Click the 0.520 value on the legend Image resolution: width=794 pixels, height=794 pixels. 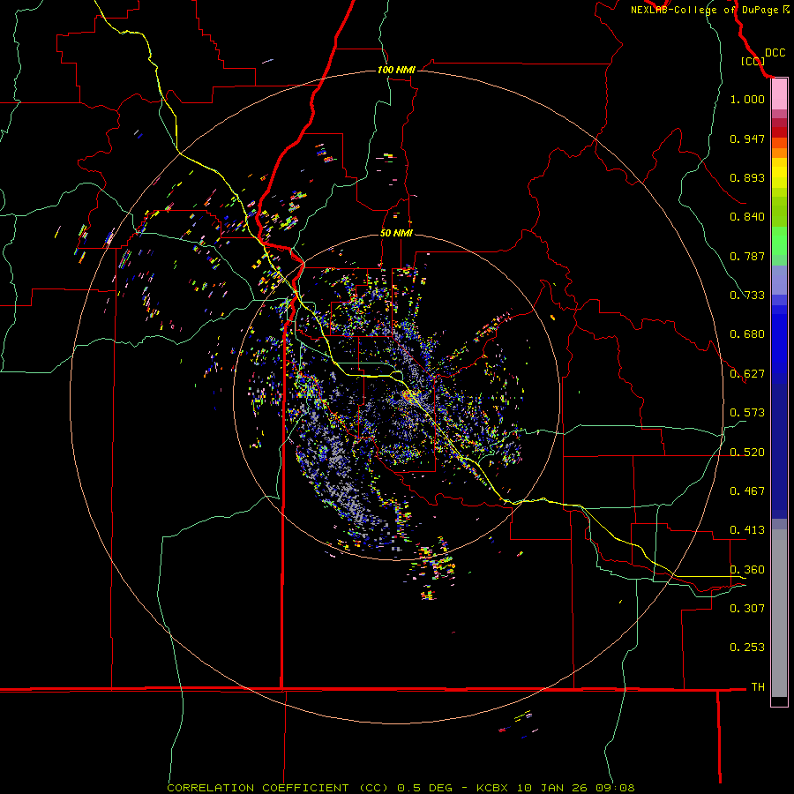pos(747,453)
